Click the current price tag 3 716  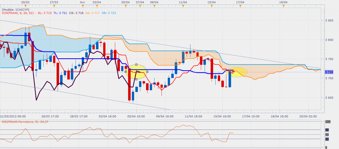[x=329, y=72]
